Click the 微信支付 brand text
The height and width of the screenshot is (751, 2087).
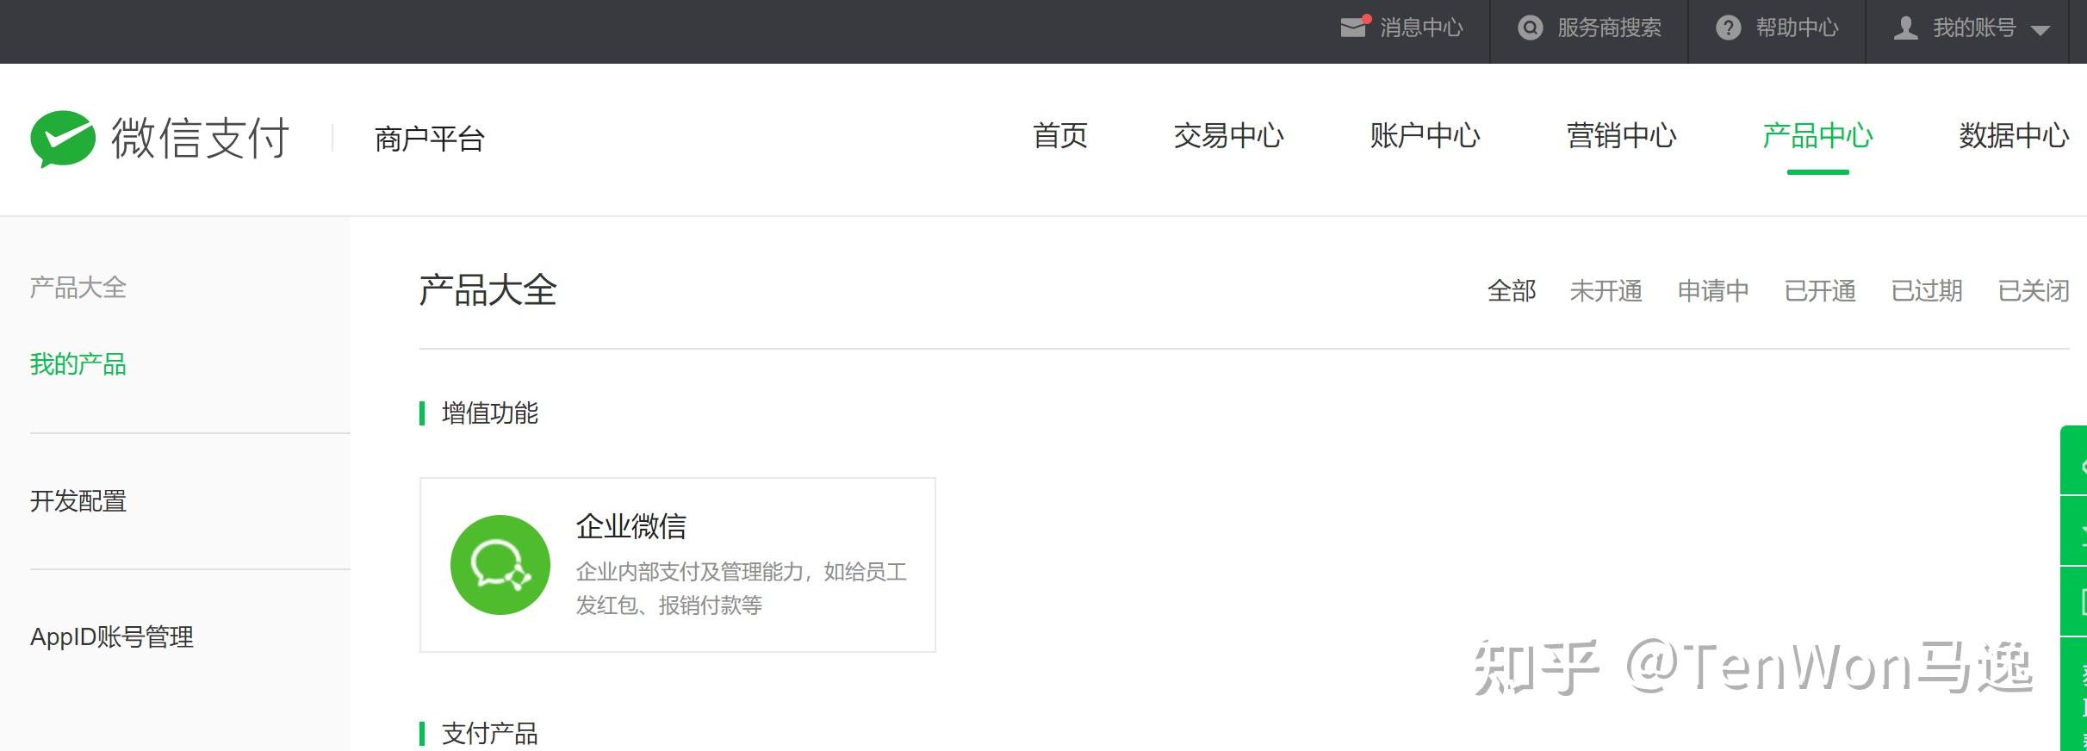click(201, 138)
